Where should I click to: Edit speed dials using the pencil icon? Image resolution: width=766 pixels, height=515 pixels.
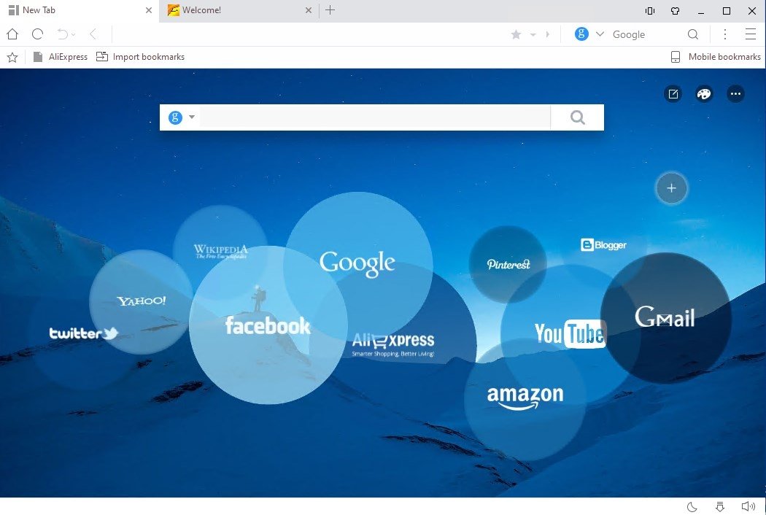(x=672, y=93)
